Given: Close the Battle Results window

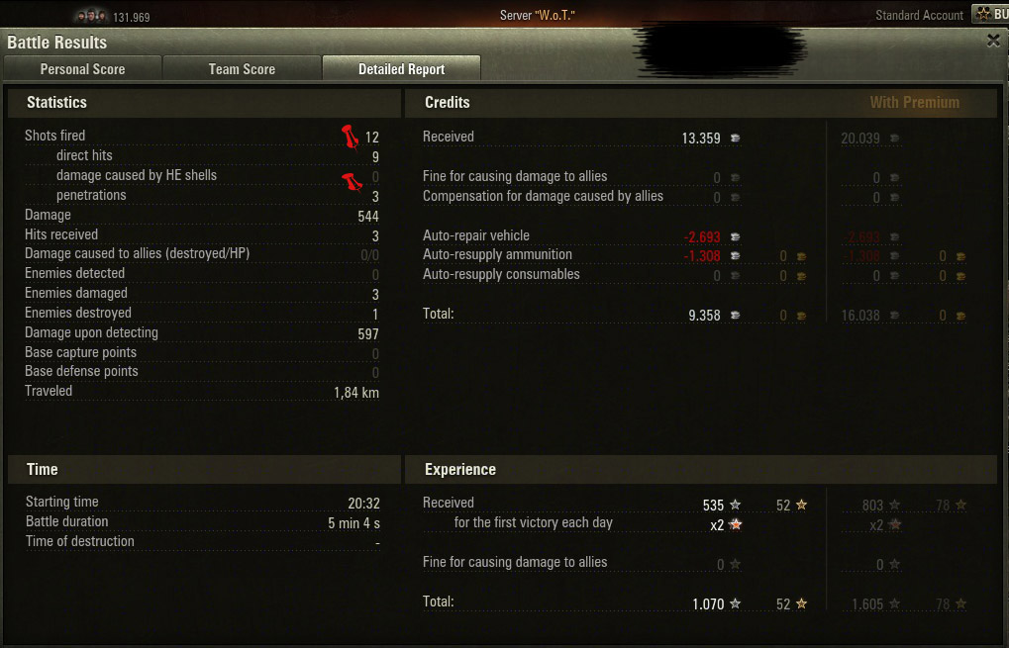Looking at the screenshot, I should [993, 42].
